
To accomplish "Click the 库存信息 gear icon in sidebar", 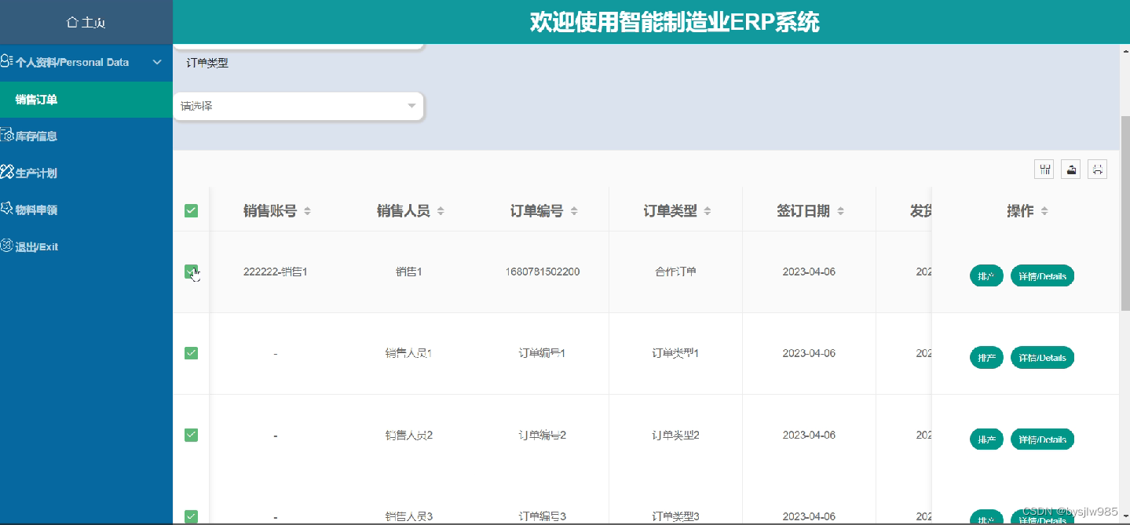I will point(7,135).
